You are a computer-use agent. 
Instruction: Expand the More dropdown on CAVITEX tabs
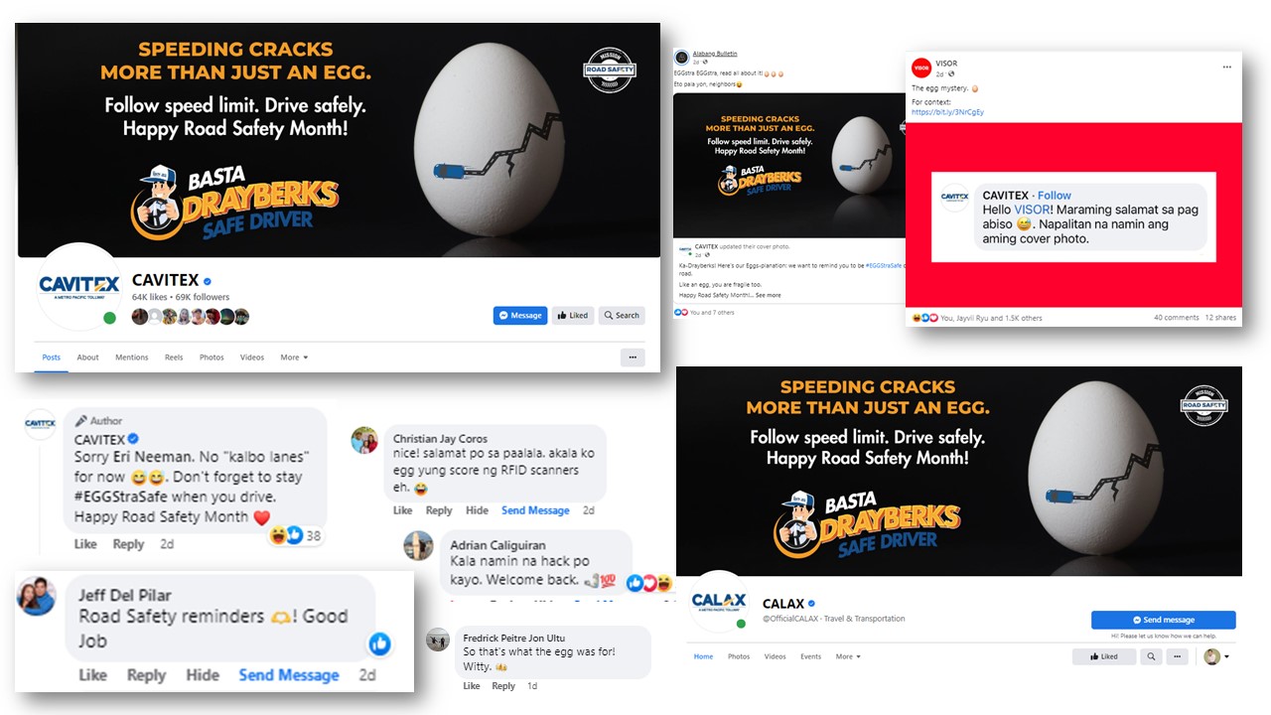(294, 357)
